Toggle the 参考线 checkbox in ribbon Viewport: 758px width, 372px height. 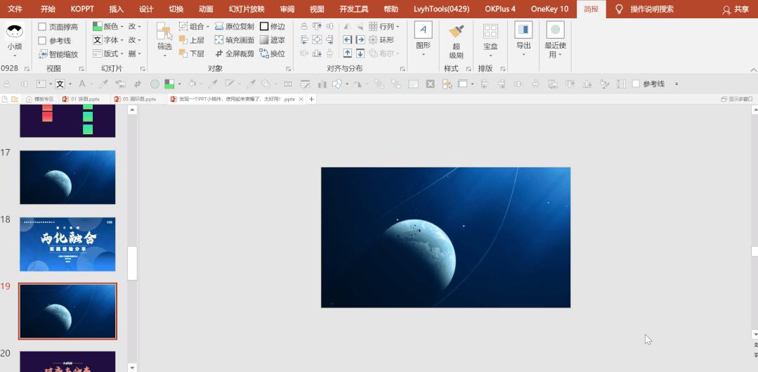tap(55, 41)
